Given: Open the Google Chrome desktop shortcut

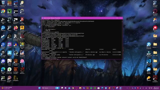Looking at the screenshot, I should pos(3,12).
